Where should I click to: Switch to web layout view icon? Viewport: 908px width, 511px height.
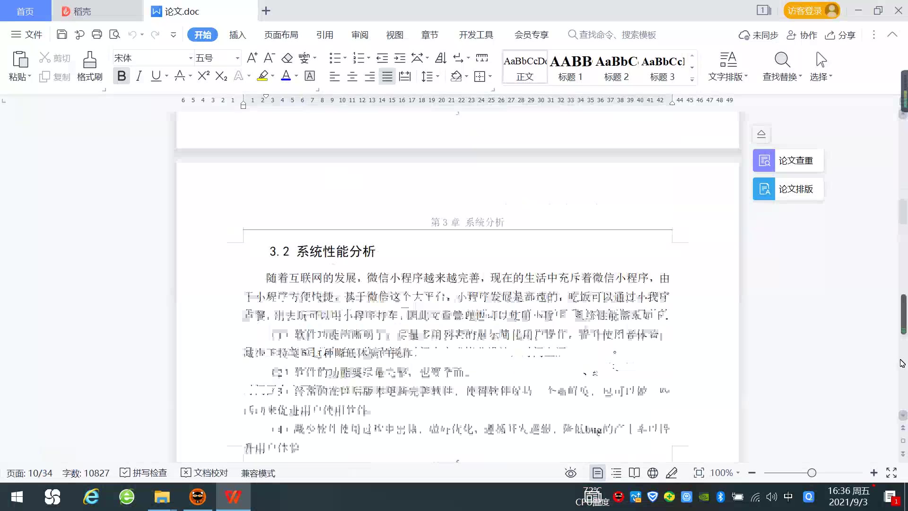tap(653, 473)
